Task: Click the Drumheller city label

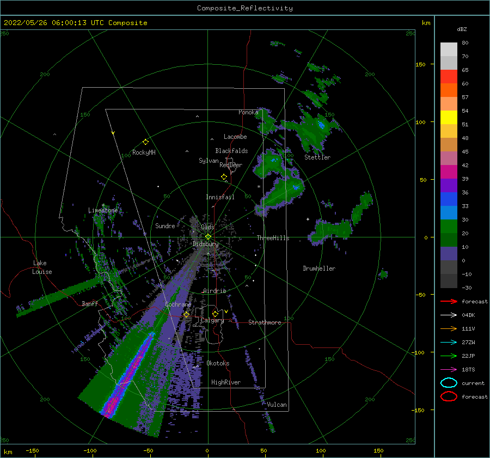Action: point(319,268)
